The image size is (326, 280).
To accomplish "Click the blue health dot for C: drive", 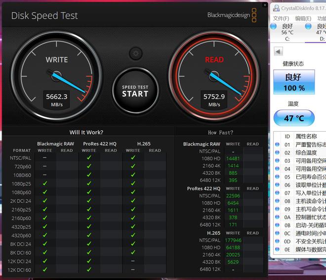I will pos(273,26).
